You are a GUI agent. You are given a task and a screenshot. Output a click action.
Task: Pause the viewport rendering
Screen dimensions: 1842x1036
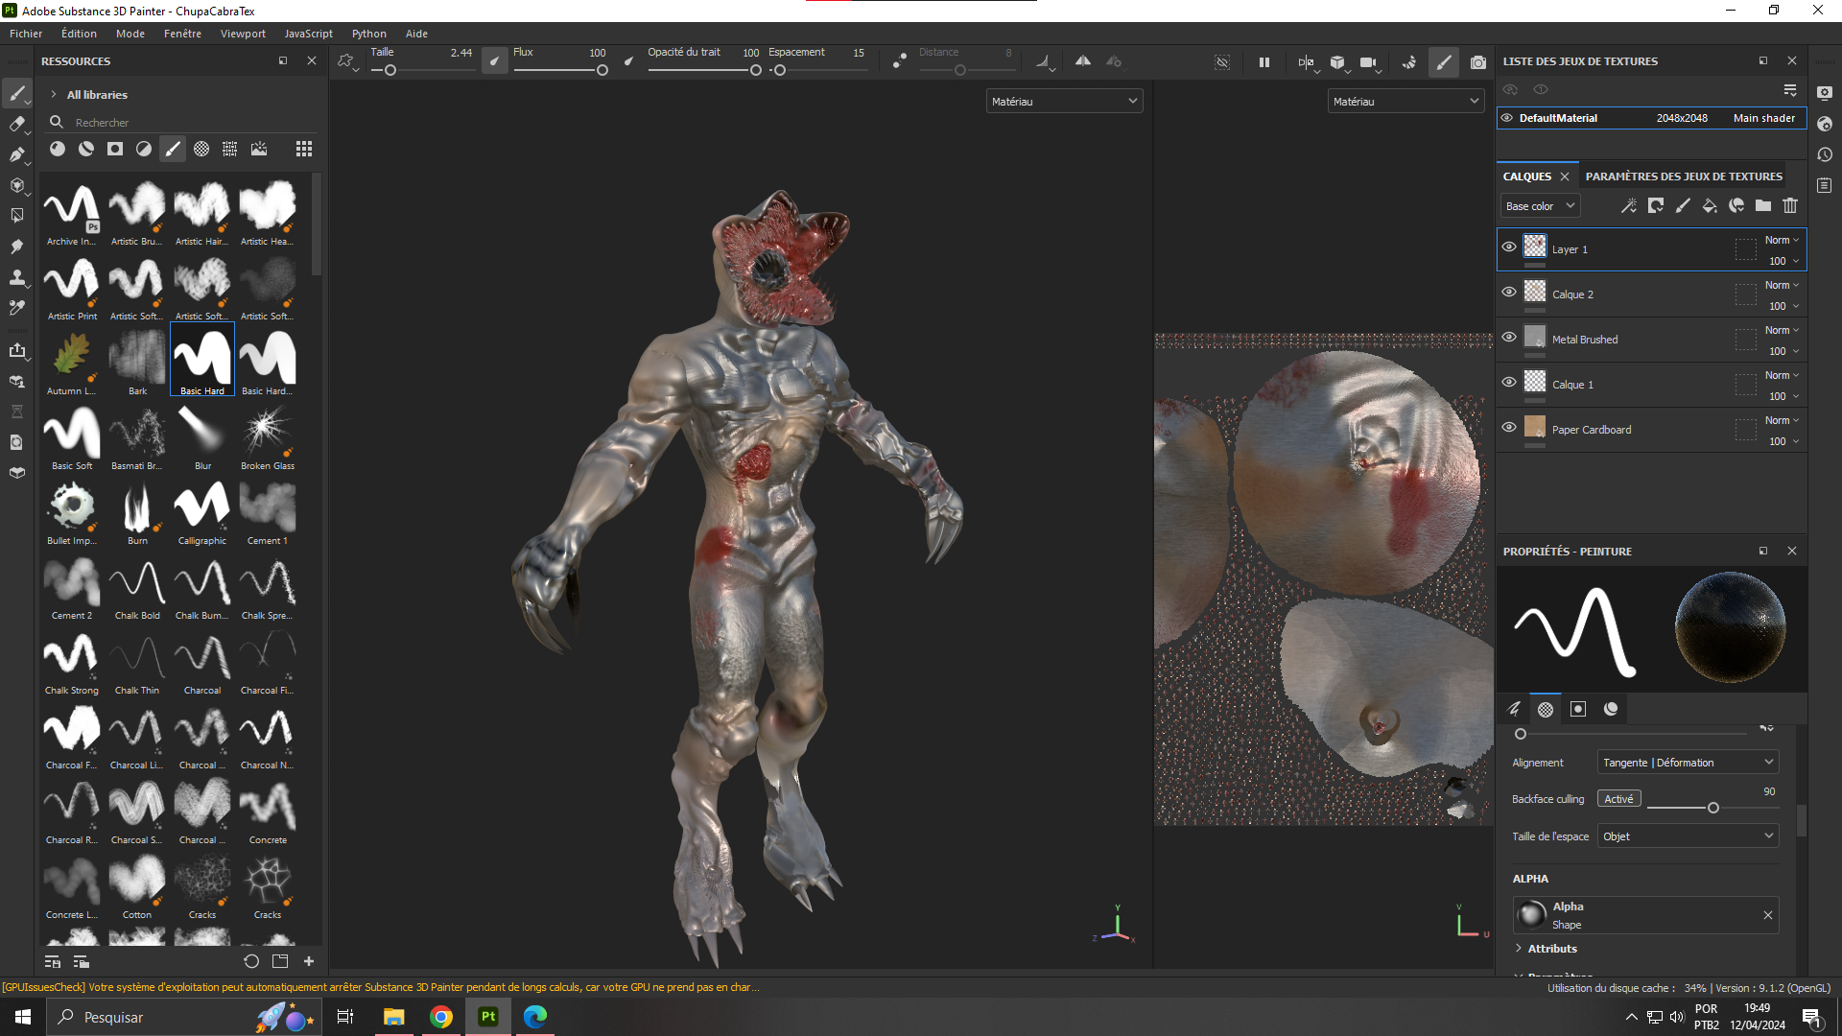tap(1264, 62)
